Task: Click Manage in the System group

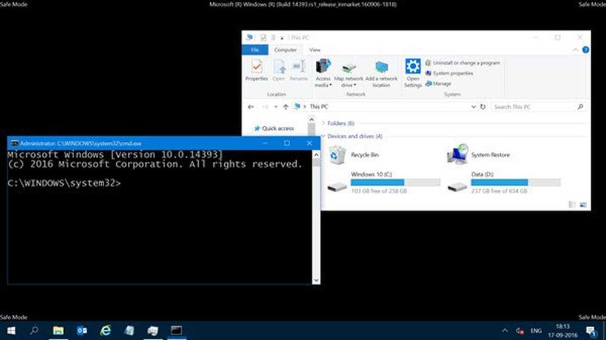Action: [x=438, y=84]
